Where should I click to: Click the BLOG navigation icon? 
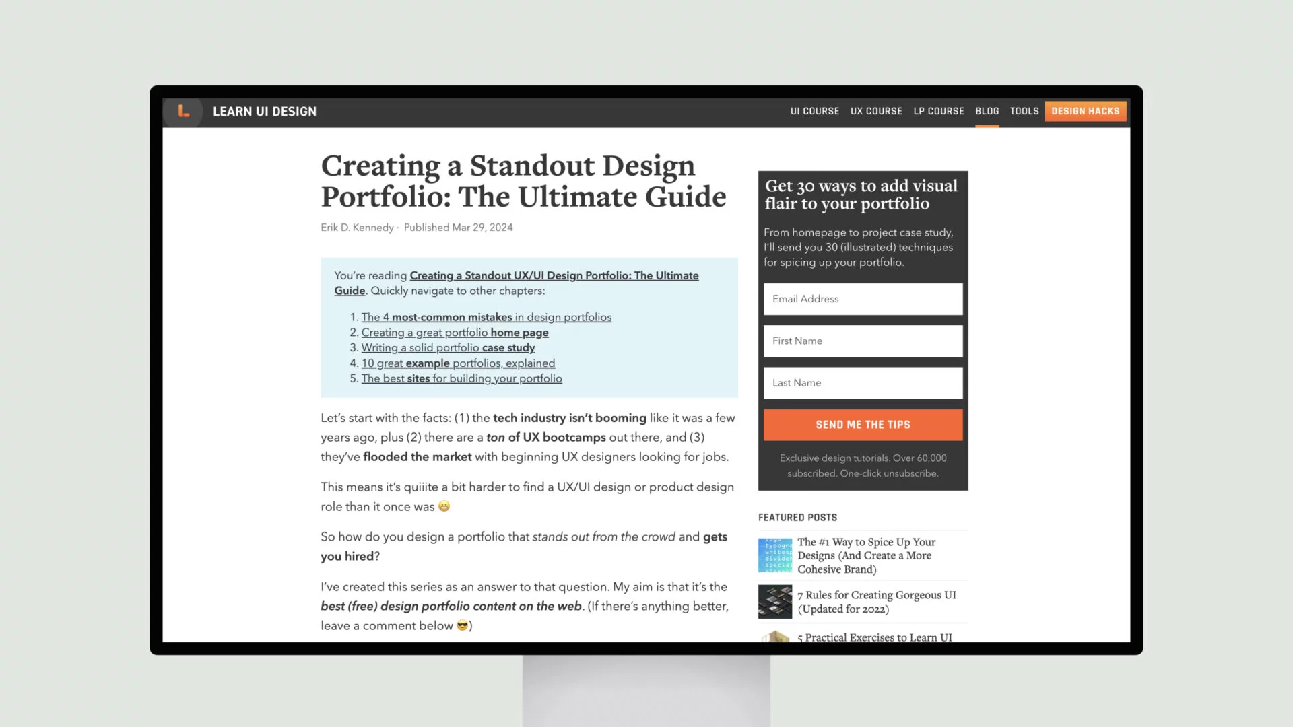987,111
